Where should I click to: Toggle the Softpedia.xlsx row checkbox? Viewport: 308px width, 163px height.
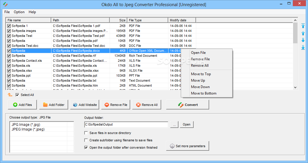9,71
